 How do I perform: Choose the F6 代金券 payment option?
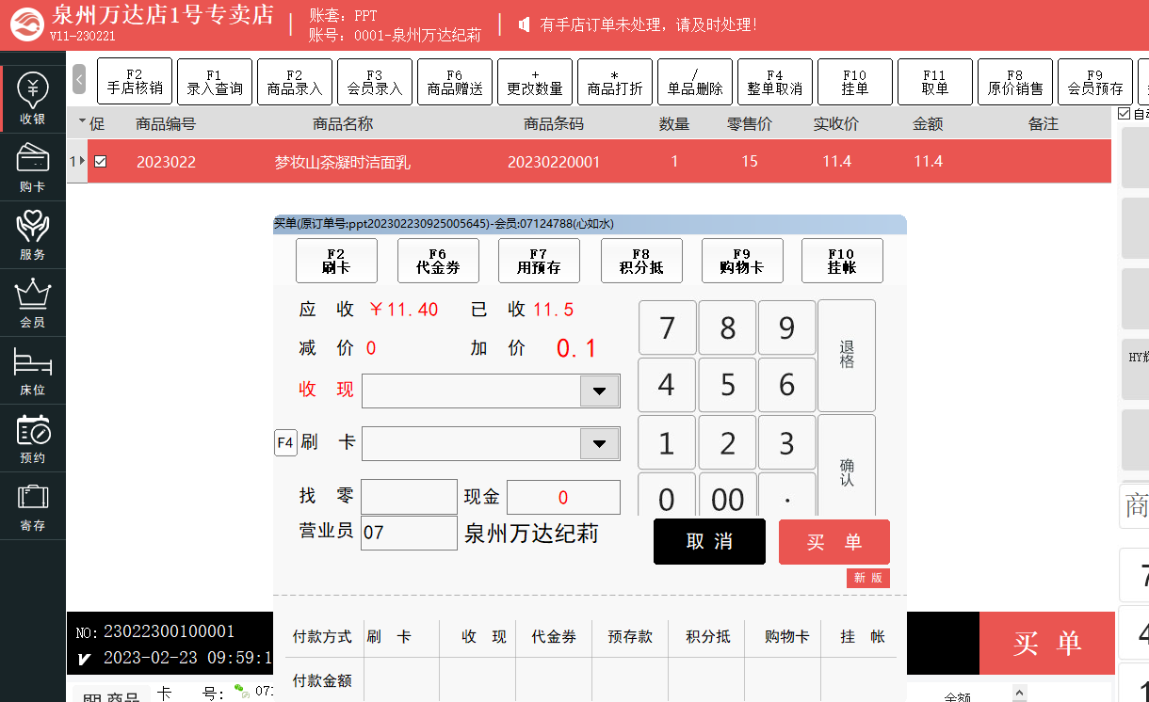tap(438, 261)
